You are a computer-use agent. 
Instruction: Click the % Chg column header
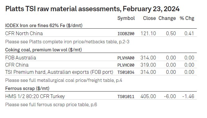[x=187, y=18]
